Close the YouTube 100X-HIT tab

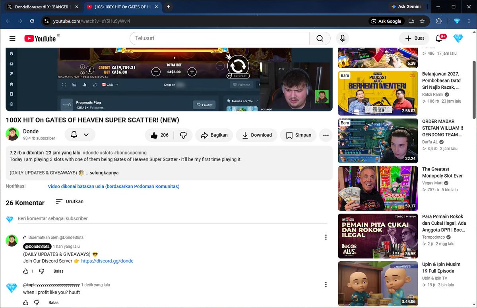point(156,7)
